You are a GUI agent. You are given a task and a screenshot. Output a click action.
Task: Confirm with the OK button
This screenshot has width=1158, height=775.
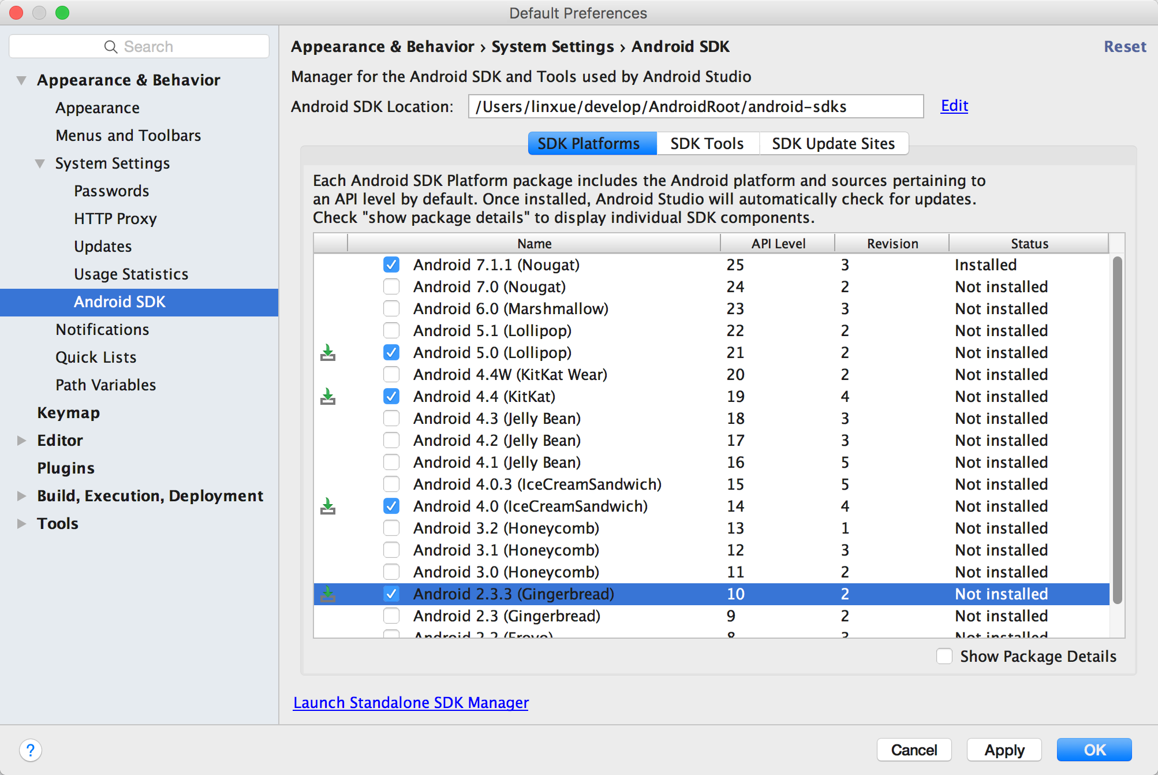point(1095,750)
